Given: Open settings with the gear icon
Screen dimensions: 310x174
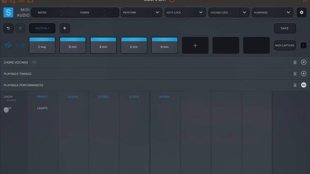Looking at the screenshot, I should [x=301, y=13].
